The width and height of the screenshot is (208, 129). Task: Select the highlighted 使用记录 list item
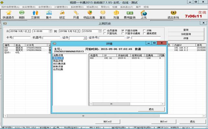pos(58,58)
